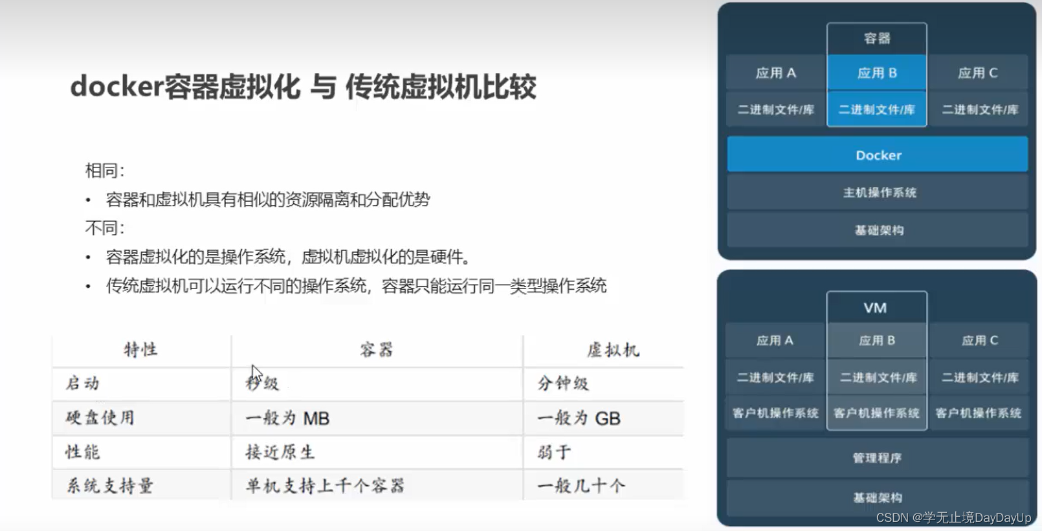Click the "接近原生" cell
The image size is (1042, 531).
tap(280, 452)
